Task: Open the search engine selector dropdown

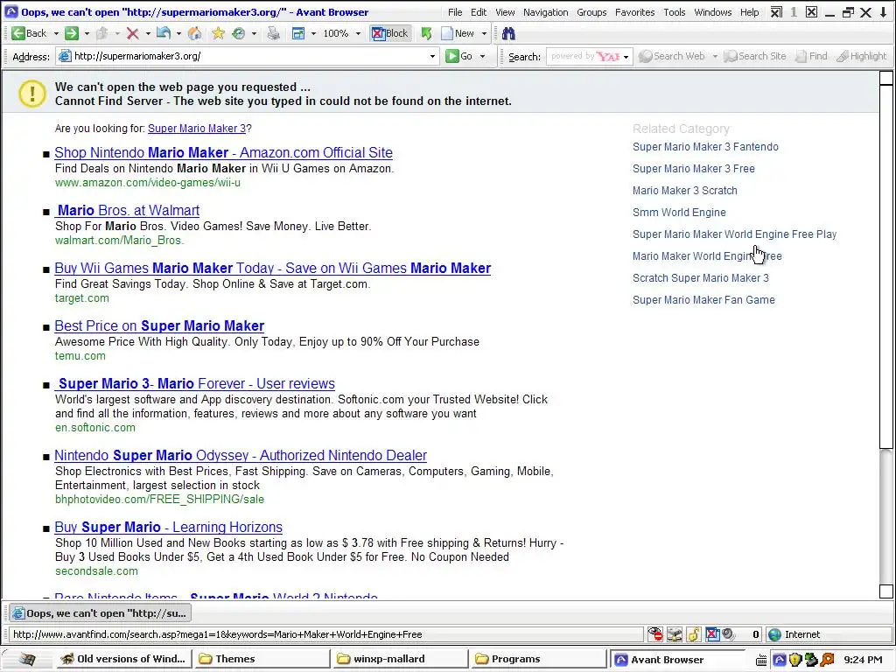Action: 626,57
